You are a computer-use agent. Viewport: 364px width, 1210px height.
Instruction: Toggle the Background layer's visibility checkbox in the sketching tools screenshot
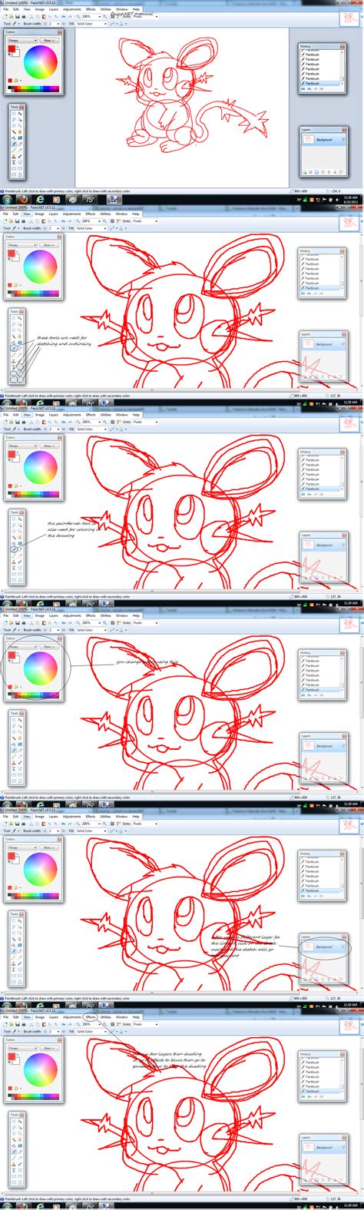coord(343,344)
